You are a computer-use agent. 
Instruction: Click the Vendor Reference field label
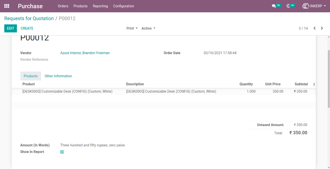coord(34,60)
